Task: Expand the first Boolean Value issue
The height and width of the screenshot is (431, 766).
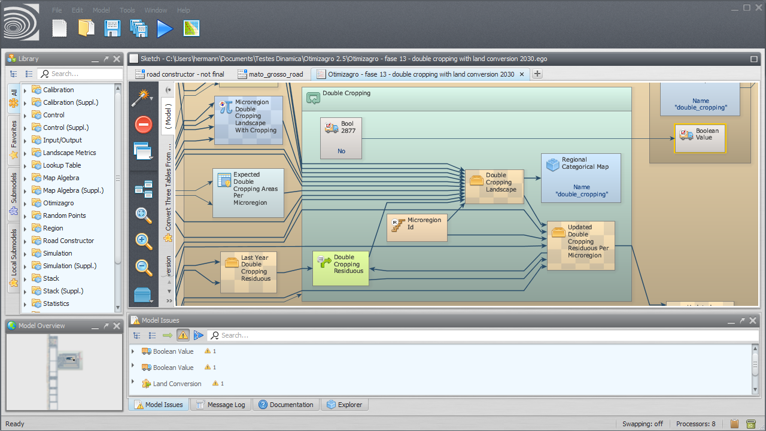Action: 132,351
